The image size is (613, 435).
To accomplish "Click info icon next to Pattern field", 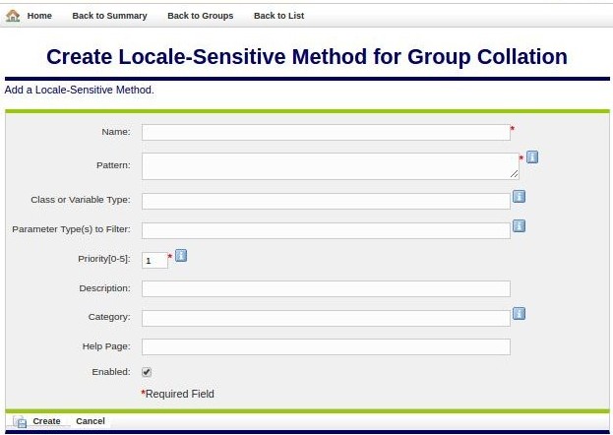I will (x=531, y=157).
